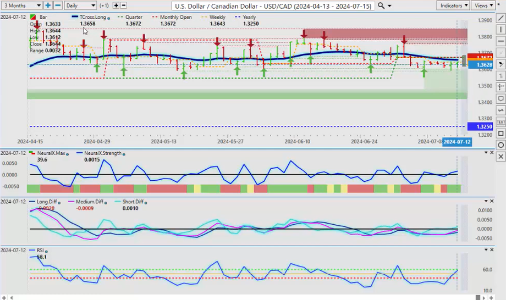Image resolution: width=506 pixels, height=300 pixels.
Task: Click the NeuralX.Strength legend label
Action: coord(103,153)
